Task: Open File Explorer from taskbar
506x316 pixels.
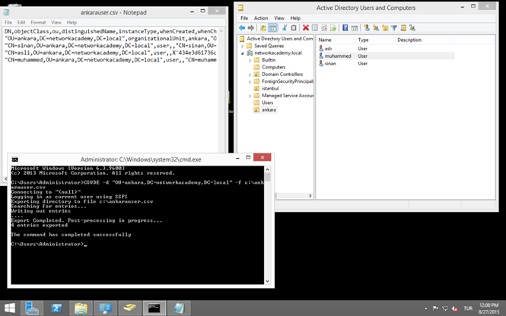Action: (x=81, y=308)
